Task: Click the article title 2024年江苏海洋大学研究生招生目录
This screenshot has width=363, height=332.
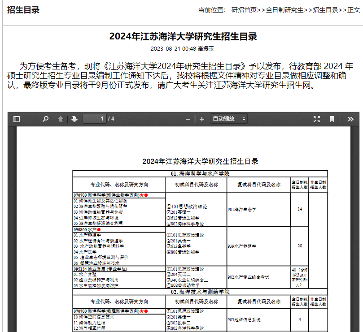Action: 183,37
